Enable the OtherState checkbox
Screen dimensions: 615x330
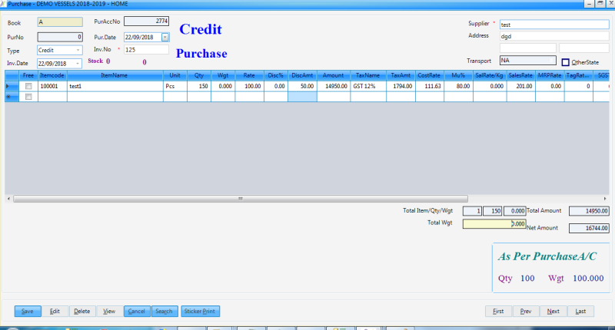tap(566, 62)
